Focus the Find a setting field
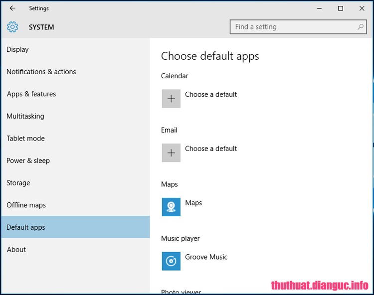Viewport: 374px width, 295px height. pyautogui.click(x=298, y=27)
